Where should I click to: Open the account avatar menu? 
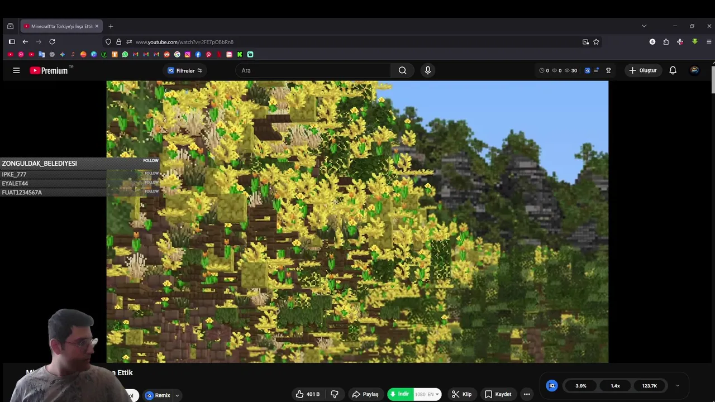[694, 70]
